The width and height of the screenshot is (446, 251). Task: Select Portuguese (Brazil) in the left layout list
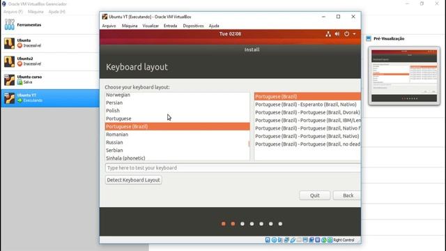(x=178, y=126)
